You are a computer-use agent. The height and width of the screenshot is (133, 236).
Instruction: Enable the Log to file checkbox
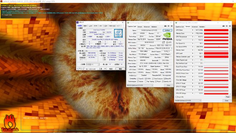pos(177,97)
